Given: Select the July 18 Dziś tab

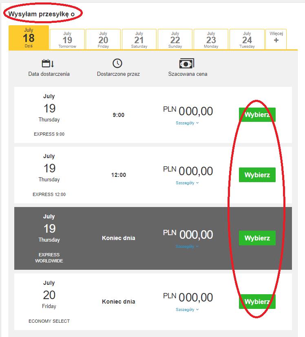Looking at the screenshot, I should point(29,37).
